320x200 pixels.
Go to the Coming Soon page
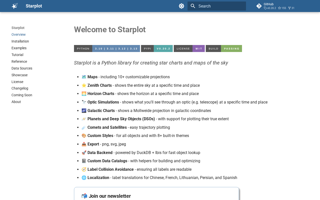coord(22,95)
